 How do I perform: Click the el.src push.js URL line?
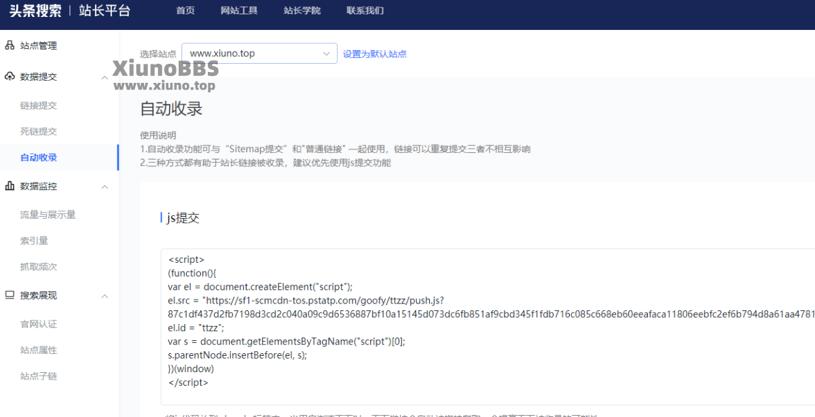tap(306, 300)
